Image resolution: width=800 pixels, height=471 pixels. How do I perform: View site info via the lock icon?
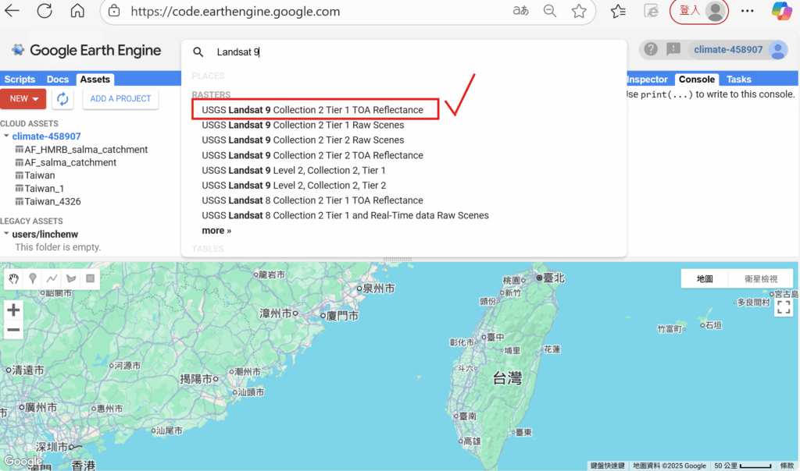click(114, 11)
